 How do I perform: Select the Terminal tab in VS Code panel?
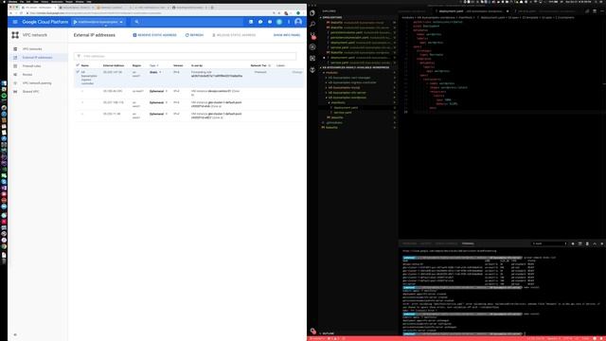click(x=468, y=243)
